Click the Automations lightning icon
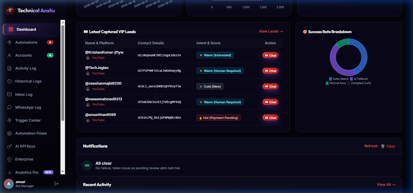 click(9, 42)
